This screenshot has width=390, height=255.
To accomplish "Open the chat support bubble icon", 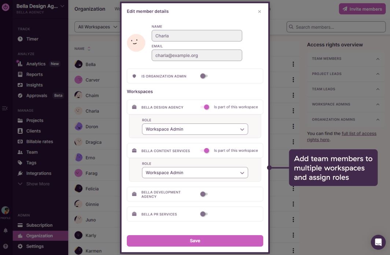I will pos(378,242).
